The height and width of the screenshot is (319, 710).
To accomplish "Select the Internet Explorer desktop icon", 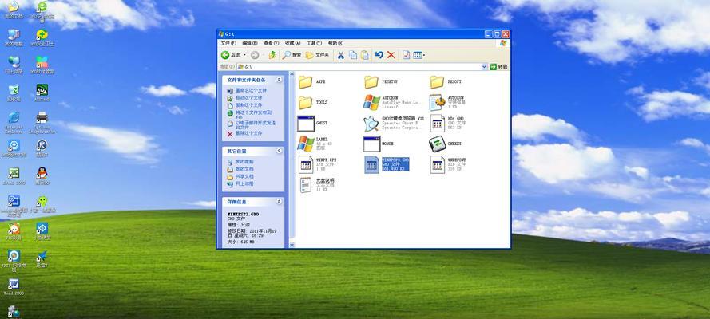I will coord(14,123).
